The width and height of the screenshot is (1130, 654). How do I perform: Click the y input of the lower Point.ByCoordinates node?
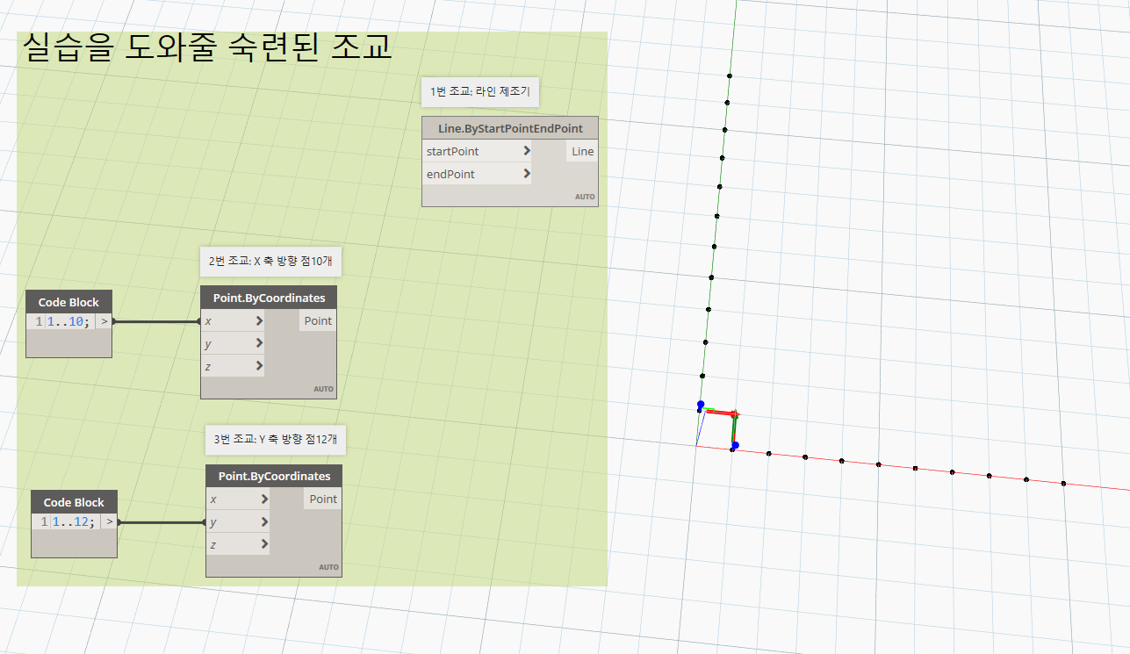tap(238, 521)
